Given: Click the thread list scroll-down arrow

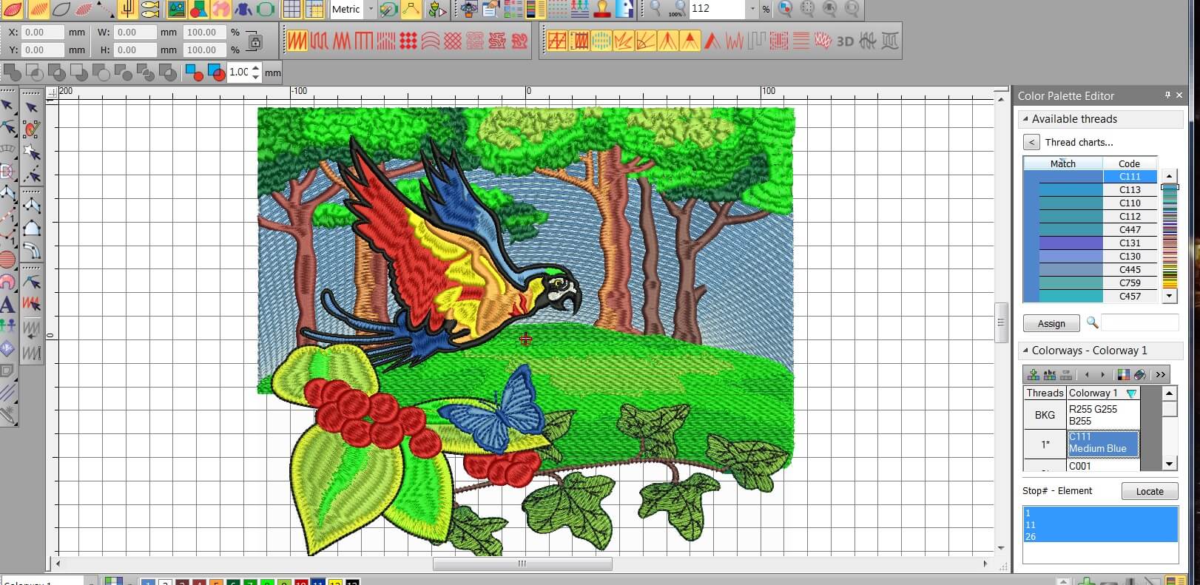Looking at the screenshot, I should pyautogui.click(x=1169, y=296).
